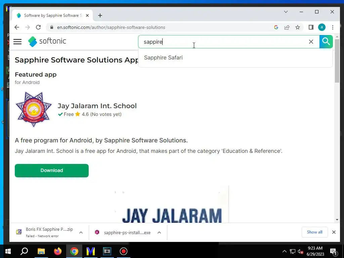
Task: Open File Explorer from taskbar
Action: [x=41, y=251]
